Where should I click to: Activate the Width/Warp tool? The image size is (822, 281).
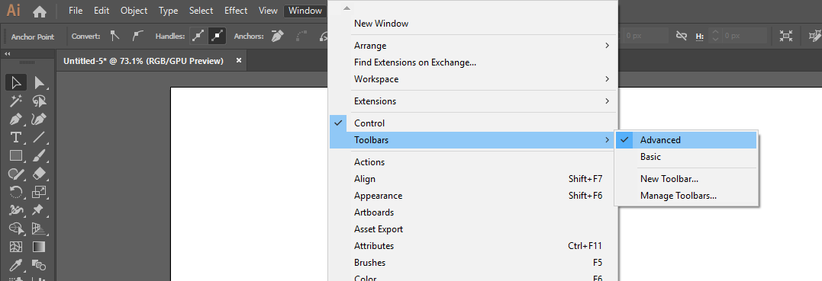coord(16,210)
